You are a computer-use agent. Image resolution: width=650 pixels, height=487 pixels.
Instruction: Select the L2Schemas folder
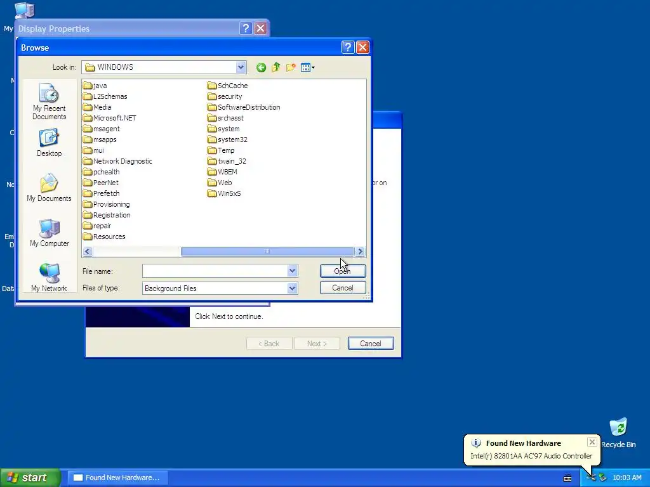click(x=105, y=96)
